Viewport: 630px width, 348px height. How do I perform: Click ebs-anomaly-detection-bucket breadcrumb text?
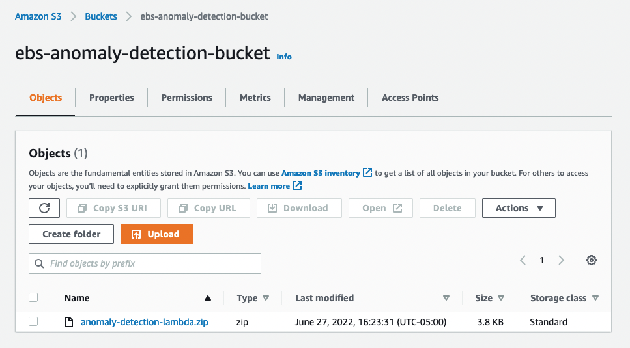[204, 16]
